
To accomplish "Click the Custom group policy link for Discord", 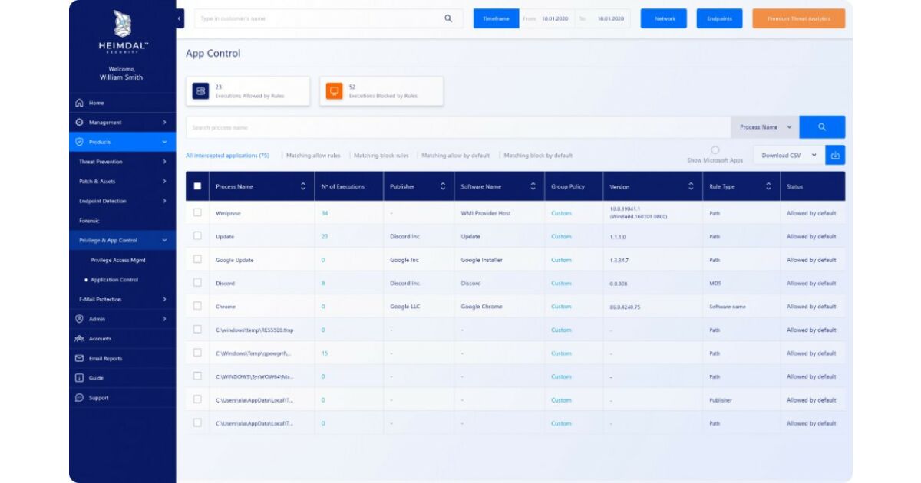I will (561, 284).
